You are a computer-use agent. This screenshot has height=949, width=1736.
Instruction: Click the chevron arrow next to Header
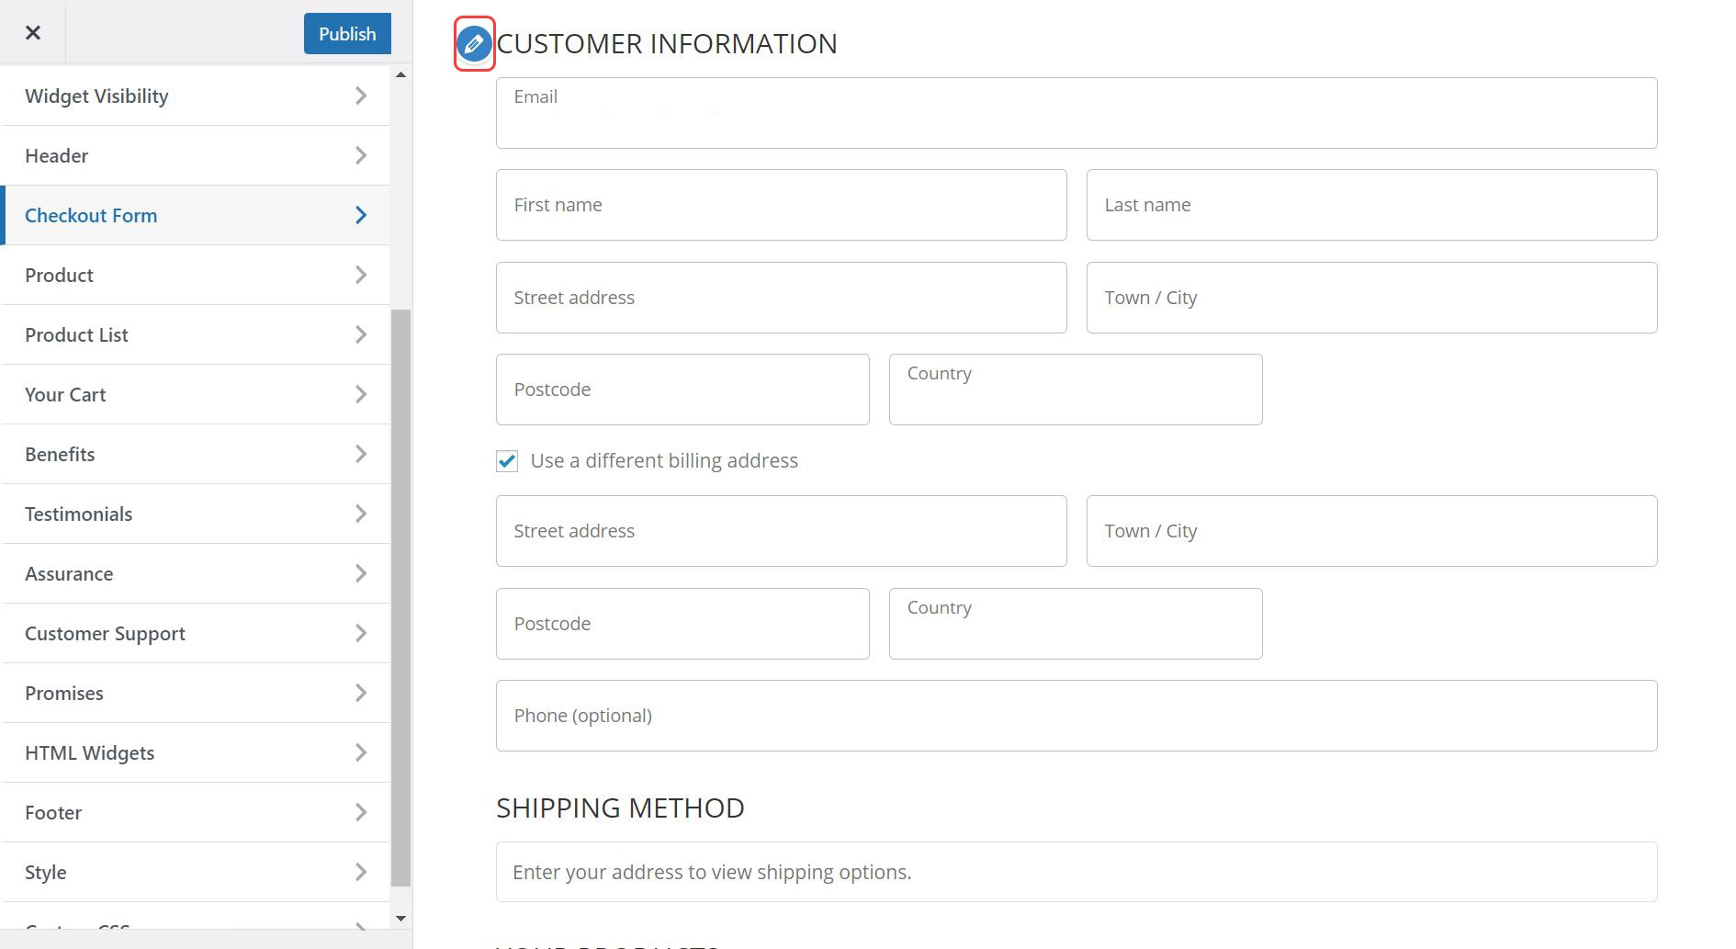click(361, 156)
